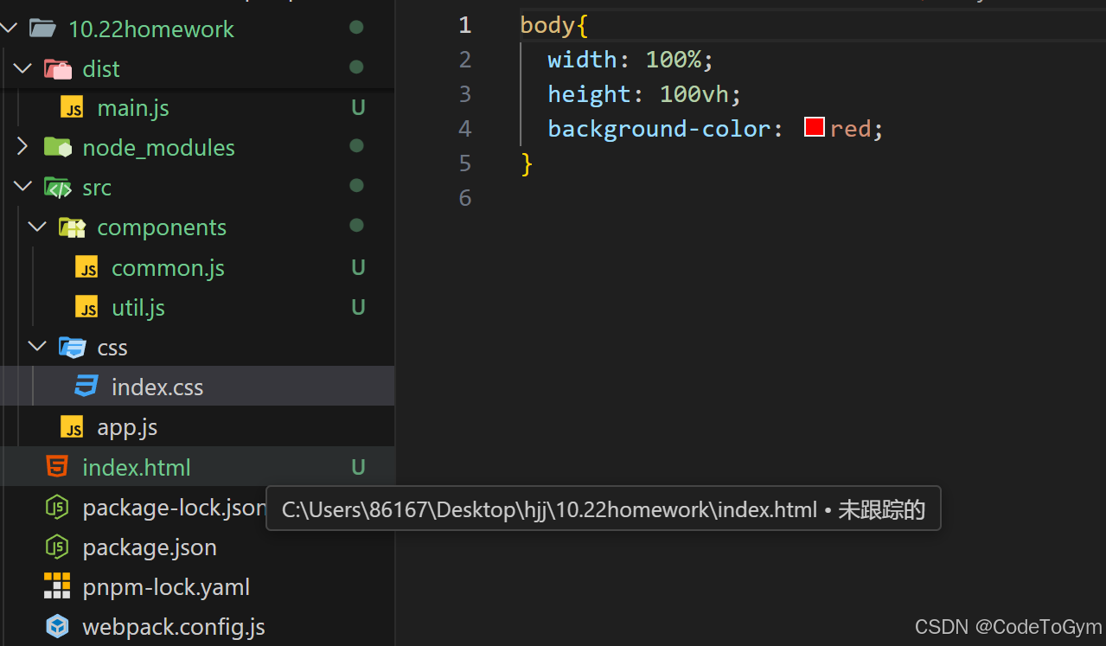Click the 'width' property on line 2

(582, 60)
